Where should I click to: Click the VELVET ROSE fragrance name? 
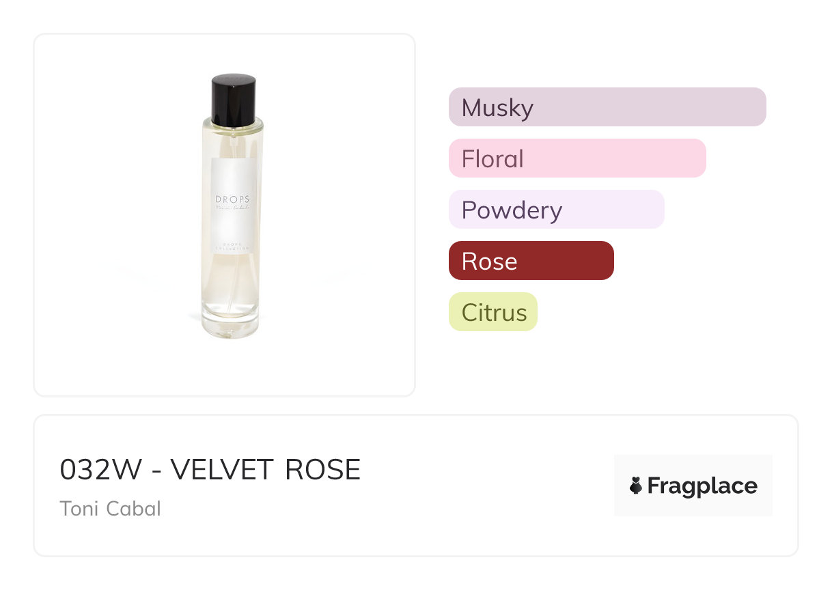click(x=265, y=470)
